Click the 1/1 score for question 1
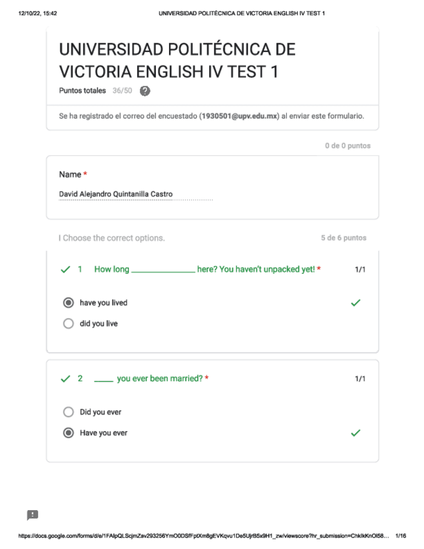The width and height of the screenshot is (424, 549). coord(360,269)
